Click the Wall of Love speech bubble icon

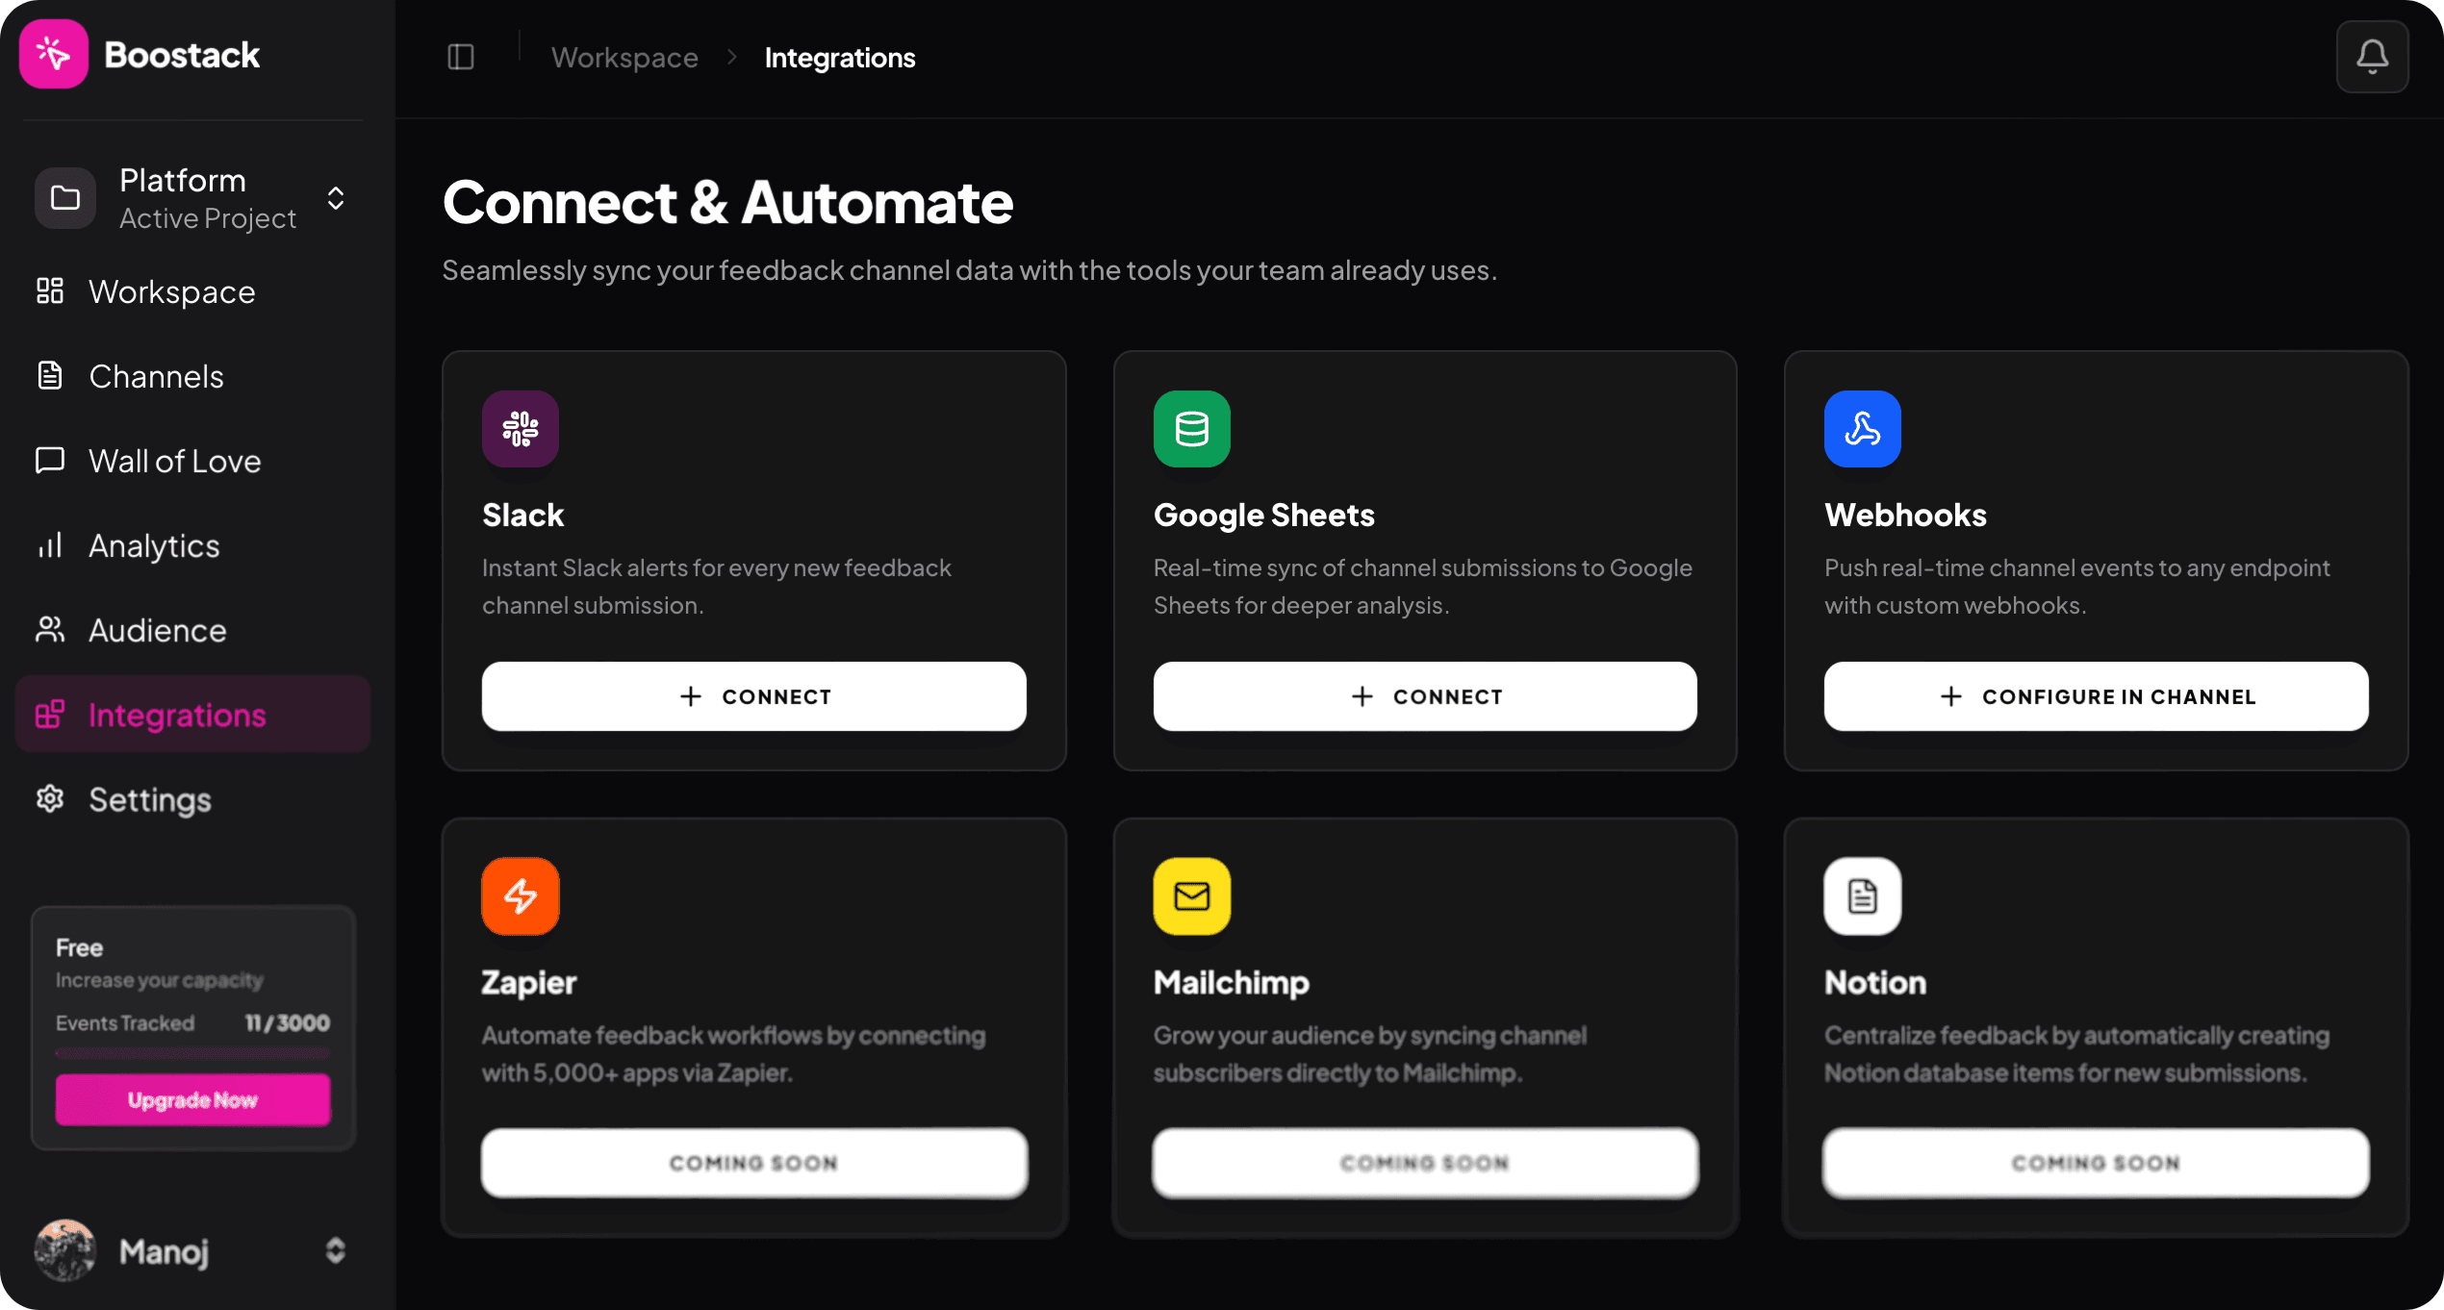point(49,460)
